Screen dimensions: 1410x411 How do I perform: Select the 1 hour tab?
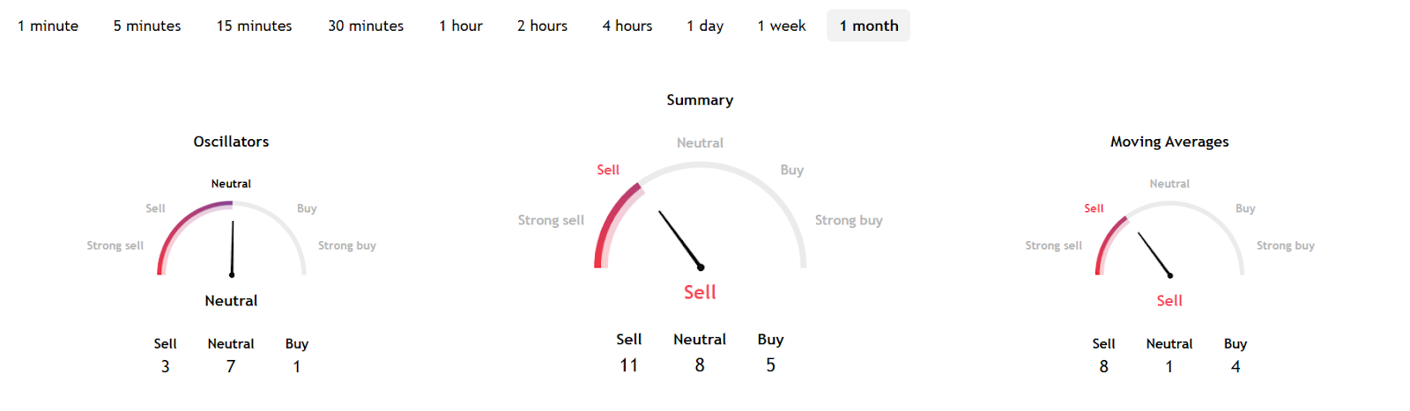(461, 26)
